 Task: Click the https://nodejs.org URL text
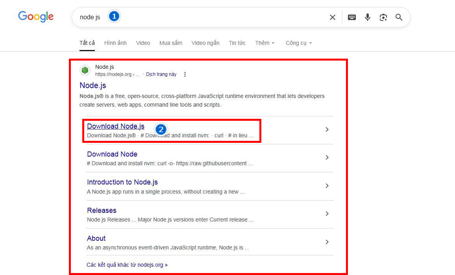coord(113,74)
